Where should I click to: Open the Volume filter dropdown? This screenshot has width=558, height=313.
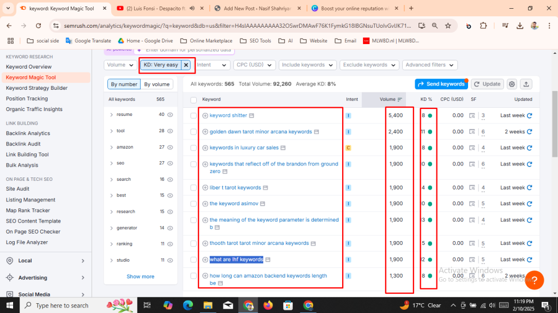pyautogui.click(x=120, y=65)
